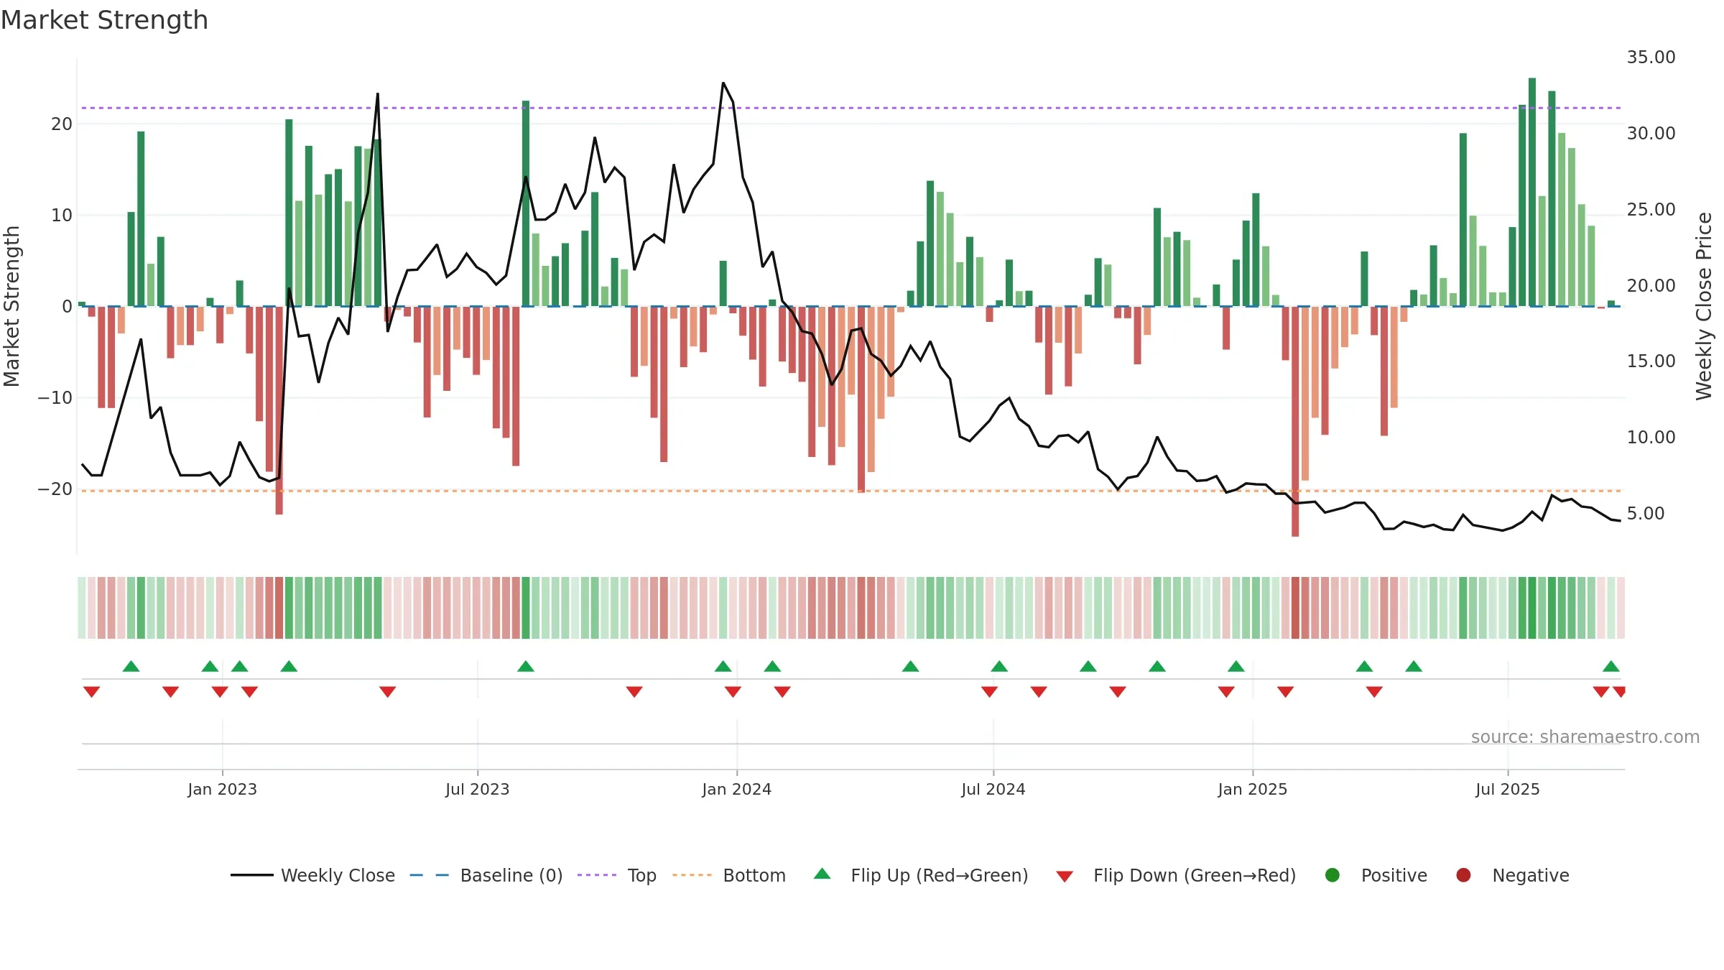Click the Weekly Close legend entry
Viewport: 1724px width, 970px height.
click(313, 875)
